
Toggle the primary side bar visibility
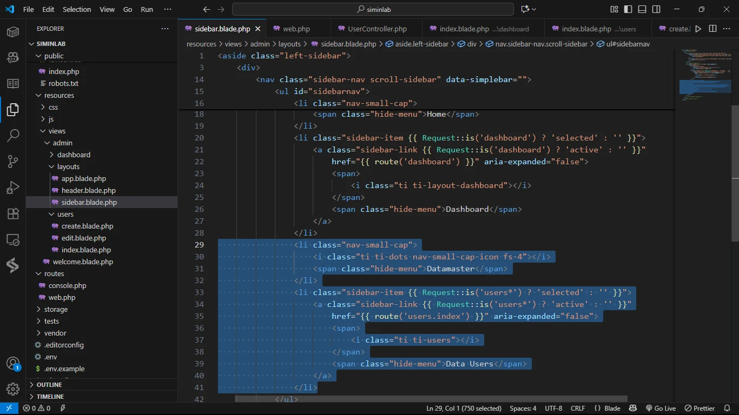[628, 9]
